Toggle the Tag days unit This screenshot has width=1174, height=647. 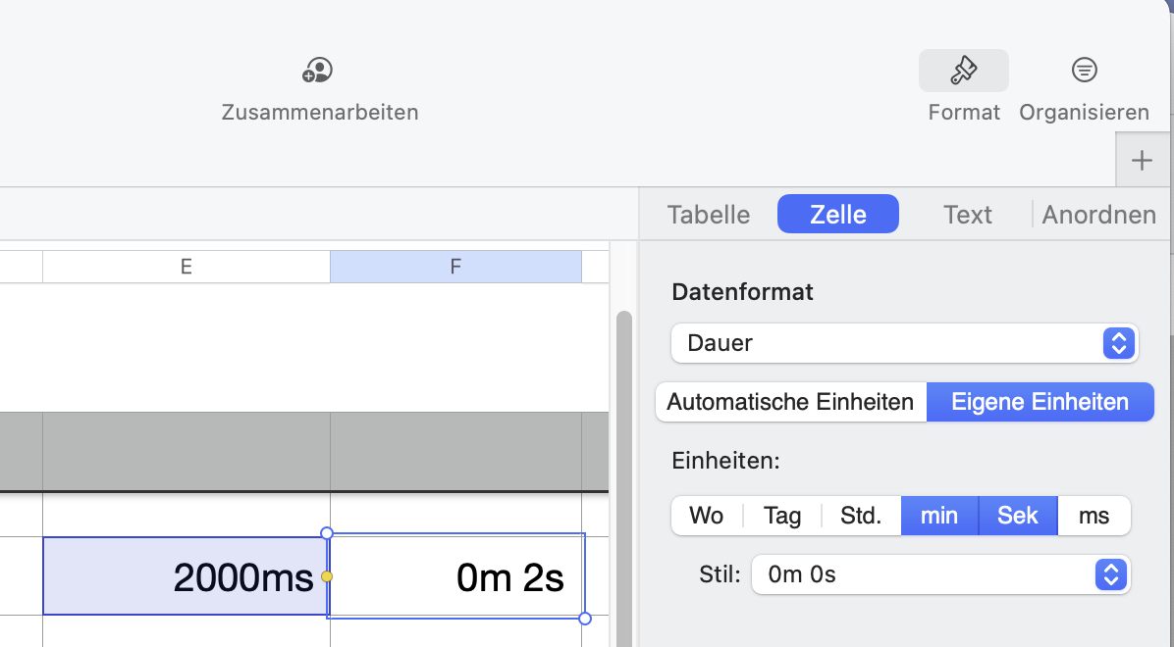[x=782, y=516]
